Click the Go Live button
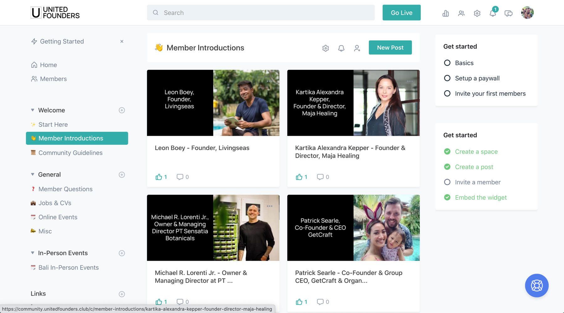564x313 pixels. click(401, 13)
